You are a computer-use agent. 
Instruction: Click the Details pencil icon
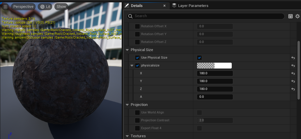(127, 6)
